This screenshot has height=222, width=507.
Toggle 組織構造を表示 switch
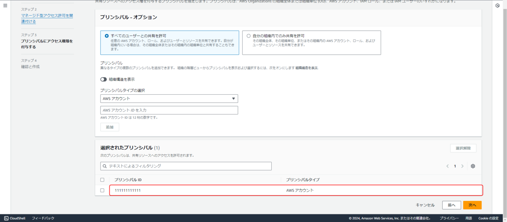tap(104, 79)
